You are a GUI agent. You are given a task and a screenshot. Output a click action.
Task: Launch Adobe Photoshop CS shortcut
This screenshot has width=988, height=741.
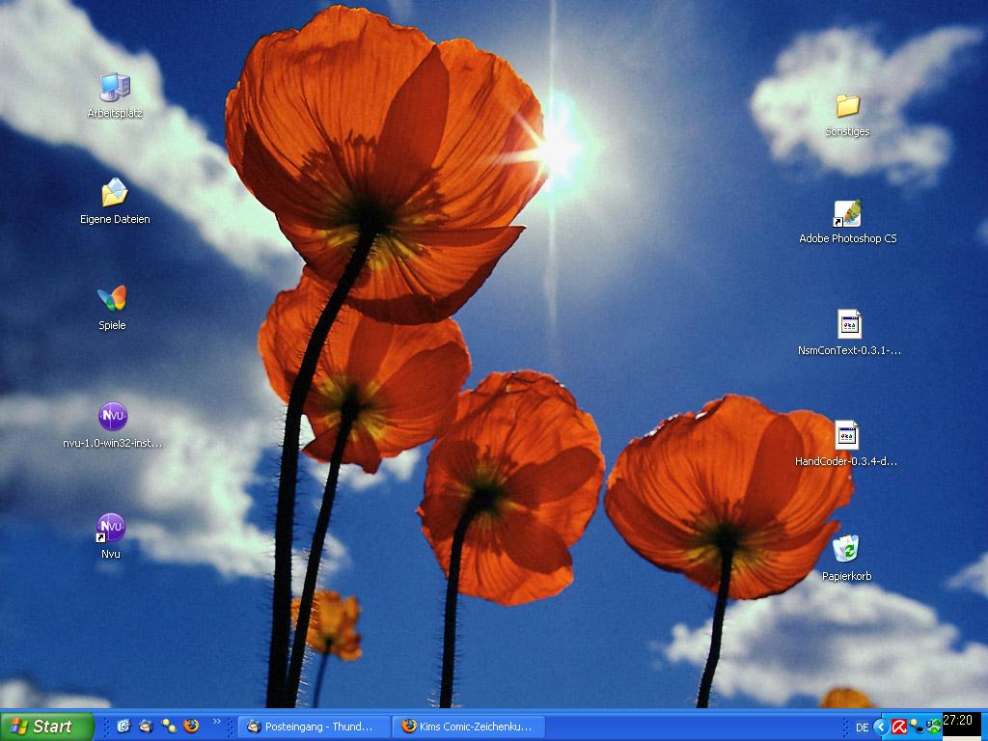coord(847,214)
